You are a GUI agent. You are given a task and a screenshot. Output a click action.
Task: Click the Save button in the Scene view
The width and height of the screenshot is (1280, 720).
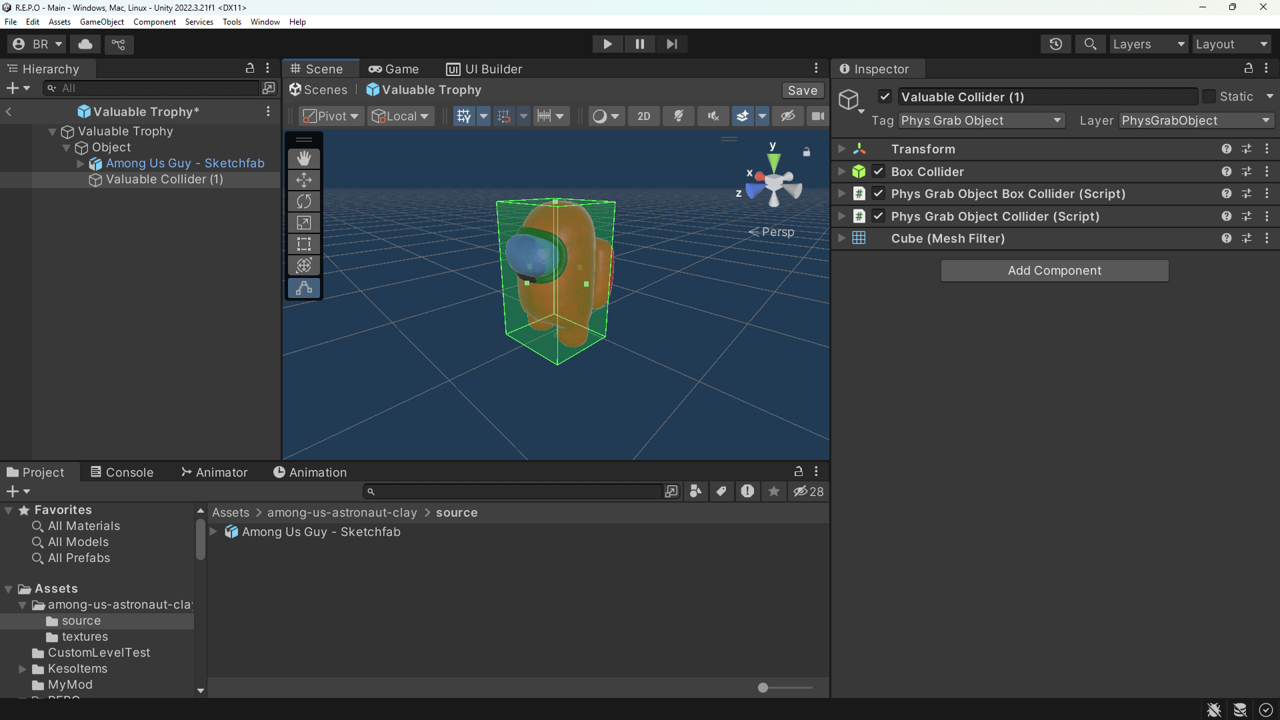802,90
